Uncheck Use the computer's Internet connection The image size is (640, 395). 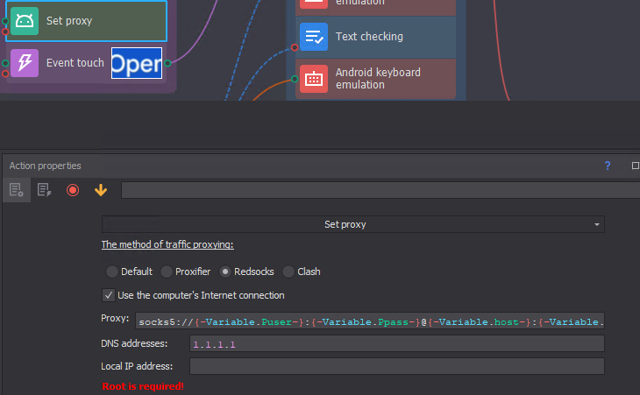click(x=109, y=295)
